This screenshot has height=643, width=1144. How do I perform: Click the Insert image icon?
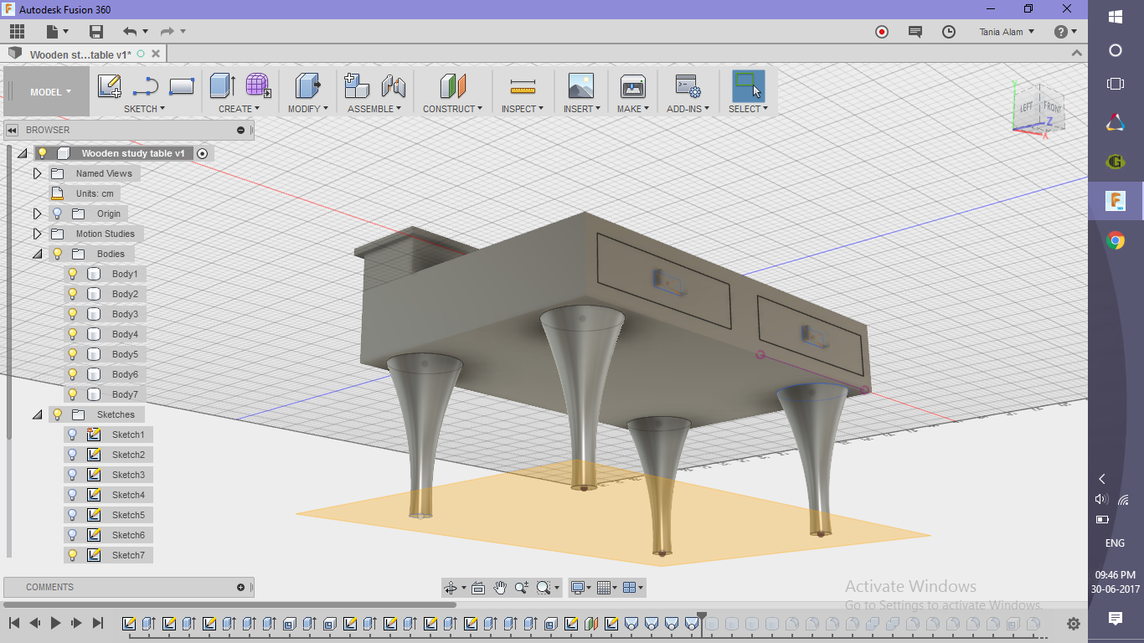point(580,86)
